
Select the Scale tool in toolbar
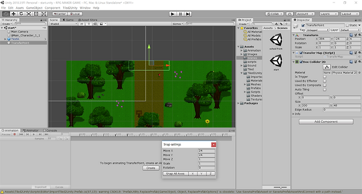29,14
